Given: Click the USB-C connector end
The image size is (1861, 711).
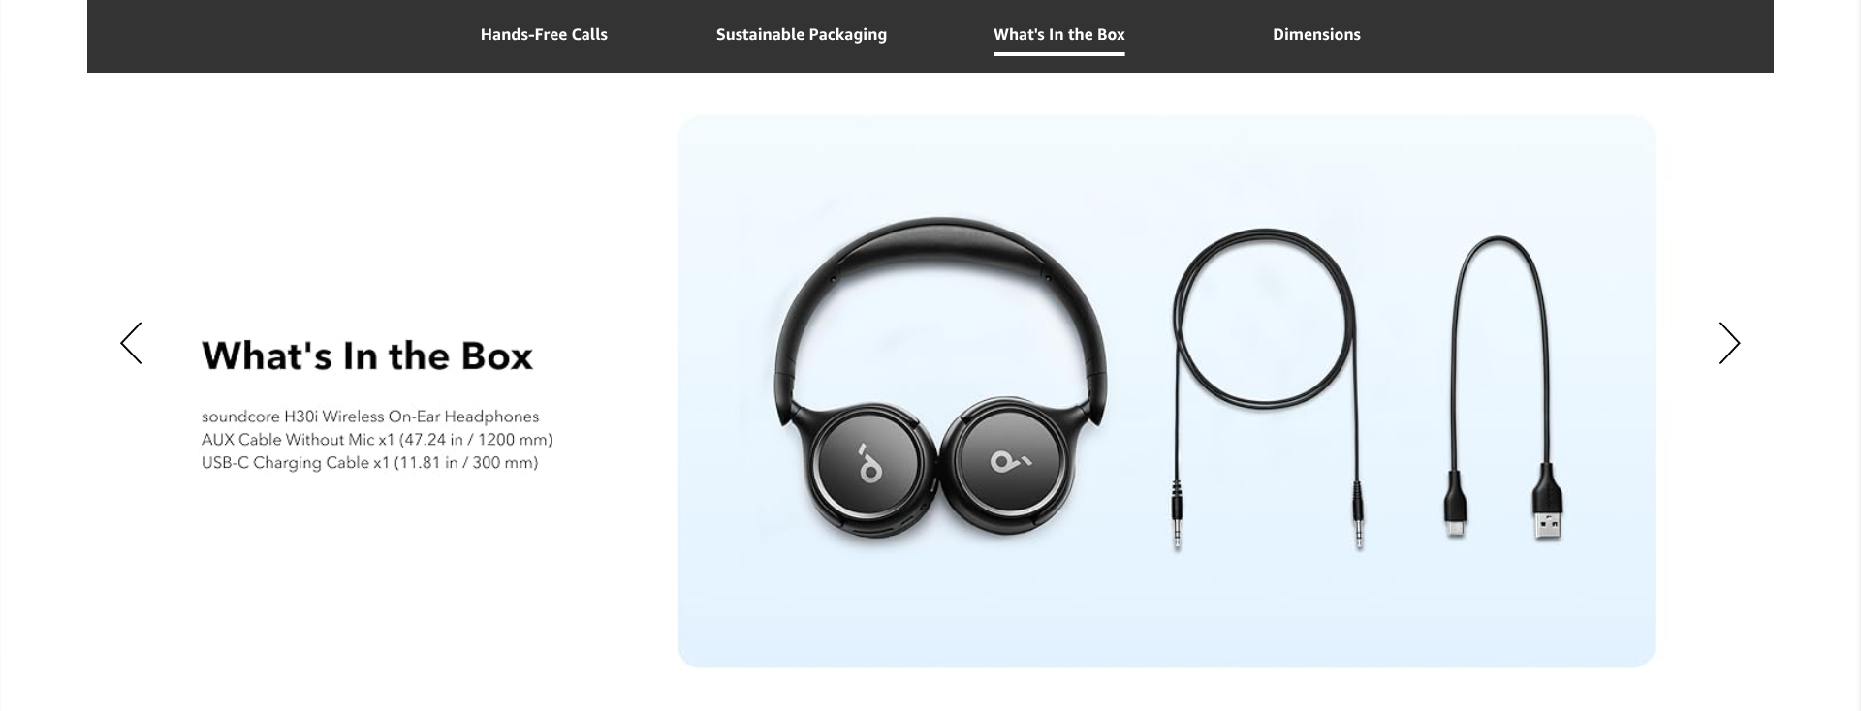Looking at the screenshot, I should (1455, 504).
